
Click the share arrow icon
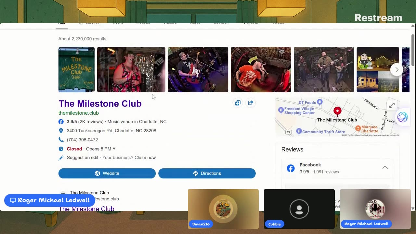click(x=250, y=103)
